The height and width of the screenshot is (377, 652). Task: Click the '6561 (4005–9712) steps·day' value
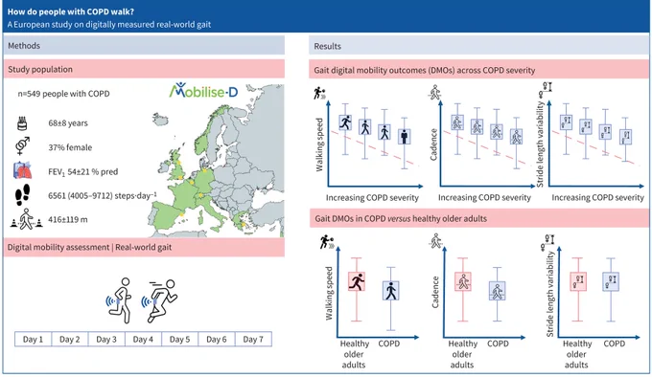pos(103,195)
